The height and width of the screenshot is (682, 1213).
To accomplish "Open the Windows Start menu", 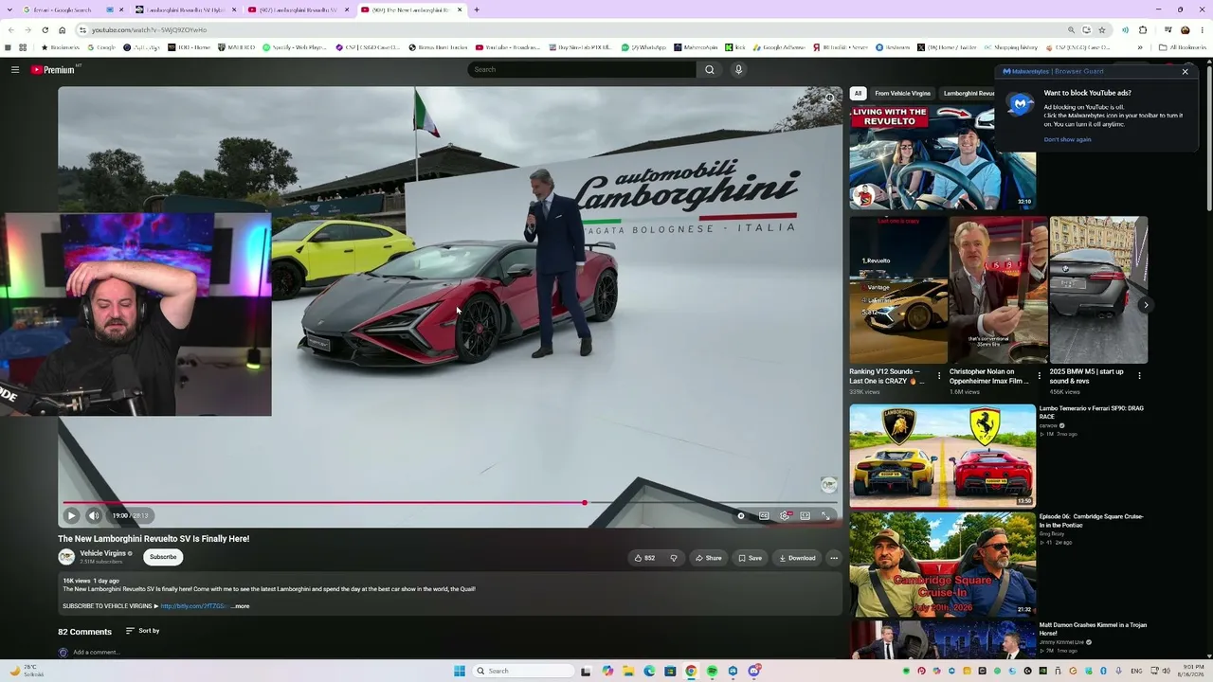I will [x=460, y=671].
